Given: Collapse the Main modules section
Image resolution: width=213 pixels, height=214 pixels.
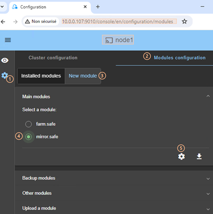Looking at the screenshot, I should (208, 96).
